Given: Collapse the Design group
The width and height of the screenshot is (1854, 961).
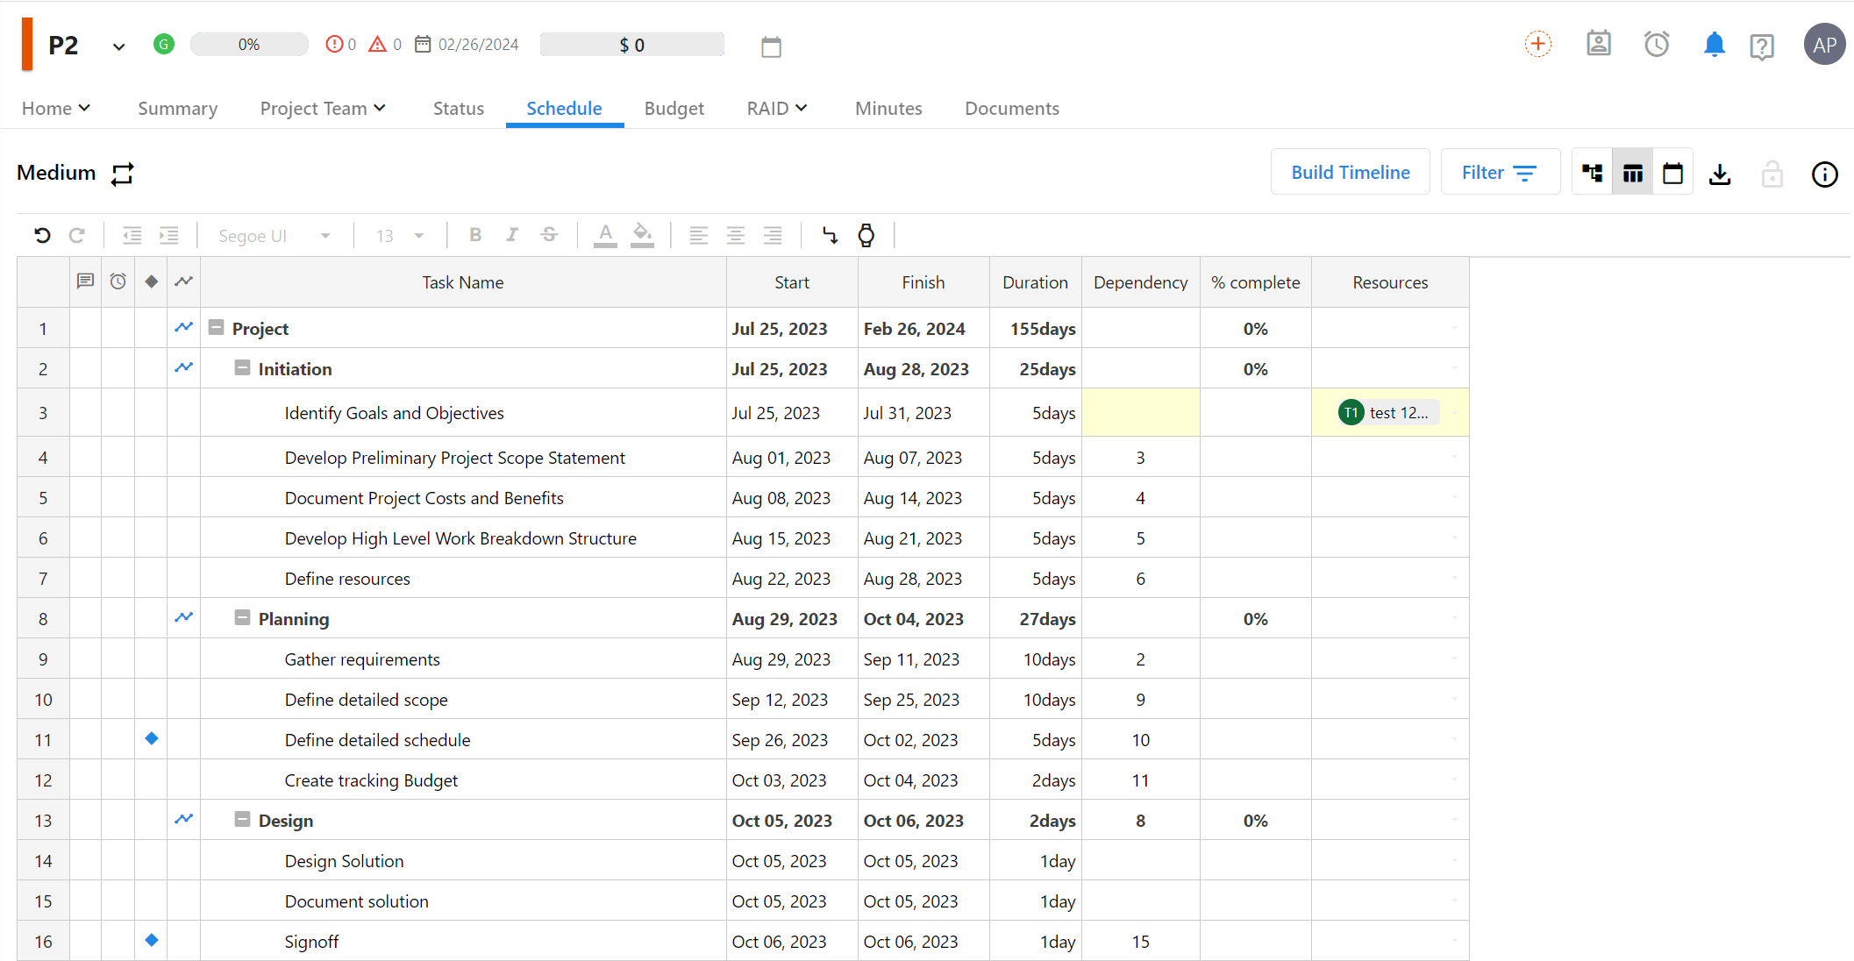Looking at the screenshot, I should click(x=242, y=819).
